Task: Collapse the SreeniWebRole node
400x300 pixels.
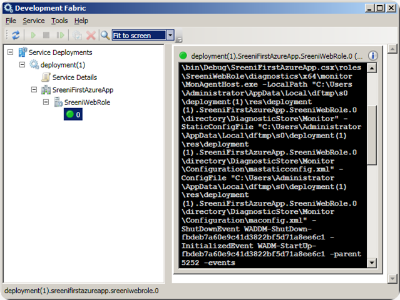Action: (46, 102)
